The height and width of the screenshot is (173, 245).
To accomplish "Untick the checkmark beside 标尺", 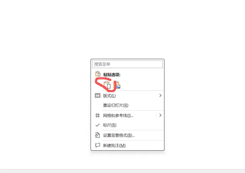I will pyautogui.click(x=98, y=125).
